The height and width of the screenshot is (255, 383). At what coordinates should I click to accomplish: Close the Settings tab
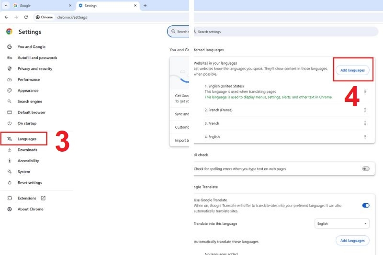point(135,5)
